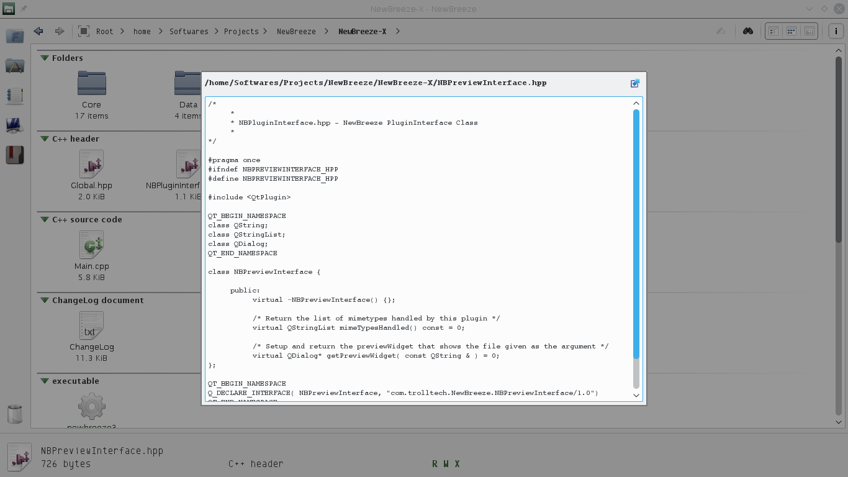The image size is (848, 477).
Task: Collapse the C++ header group
Action: point(45,139)
